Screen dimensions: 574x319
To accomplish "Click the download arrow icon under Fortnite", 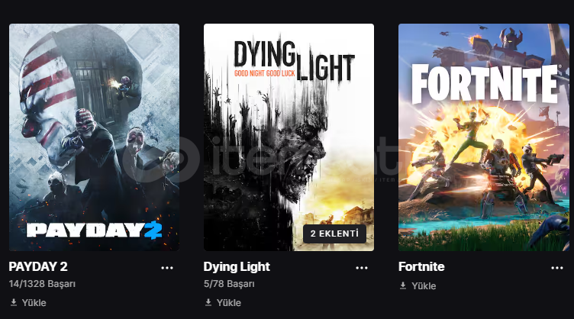I will [x=403, y=285].
